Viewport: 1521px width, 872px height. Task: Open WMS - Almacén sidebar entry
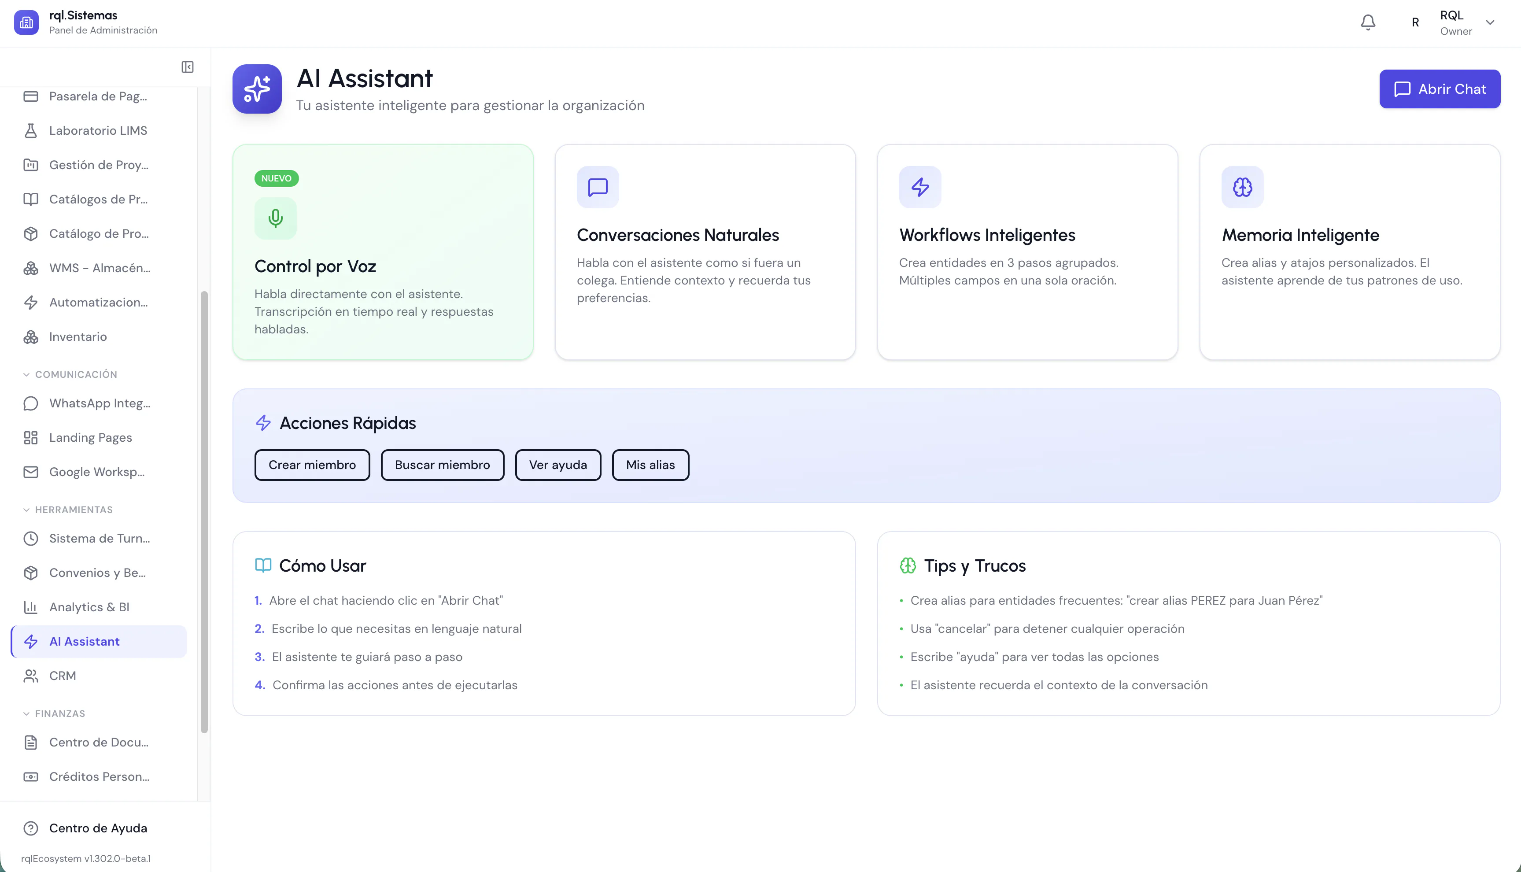[x=99, y=268]
